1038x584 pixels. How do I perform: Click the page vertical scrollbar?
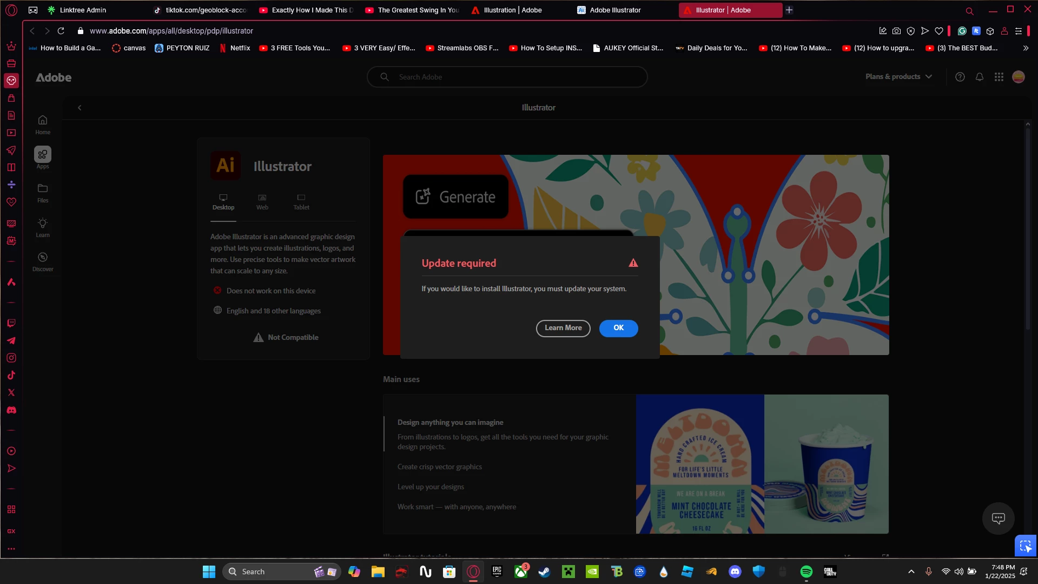tap(1028, 227)
